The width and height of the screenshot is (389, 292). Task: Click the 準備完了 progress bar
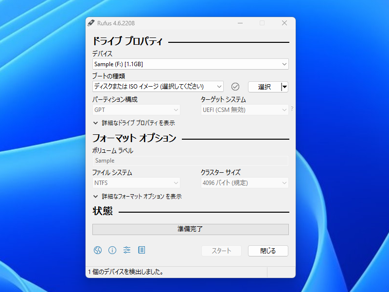[x=190, y=229]
